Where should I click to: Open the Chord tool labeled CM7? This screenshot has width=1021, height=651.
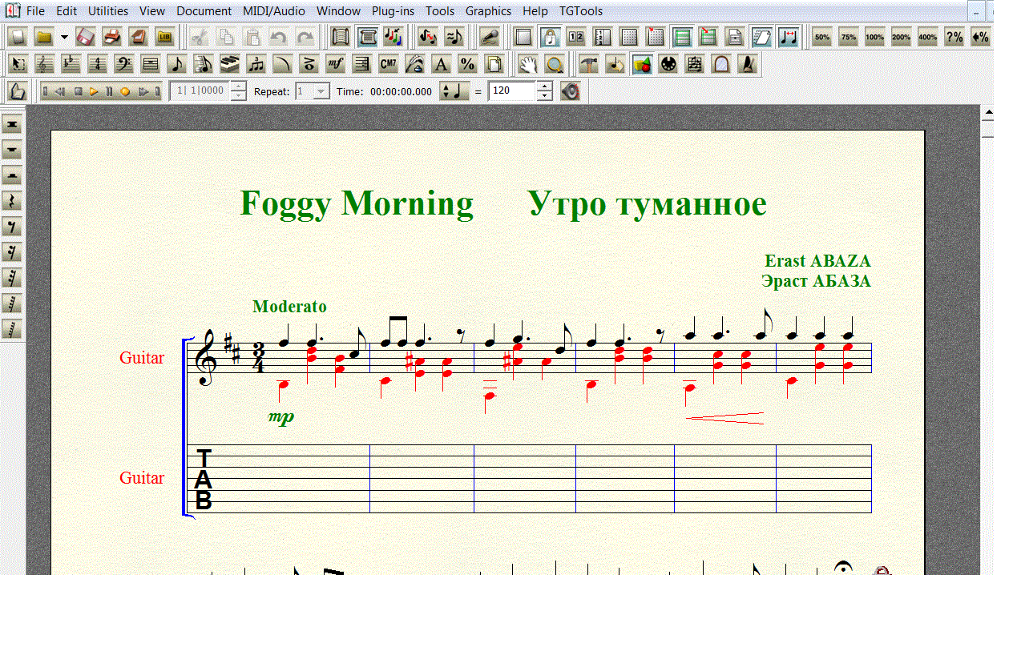pyautogui.click(x=388, y=65)
